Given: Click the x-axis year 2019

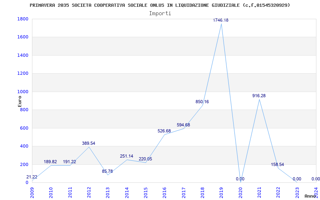Looking at the screenshot, I should tap(222, 193).
